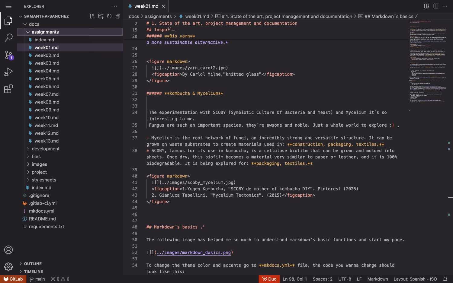Click the split editor right icon
Screen dimensions: 453x283
tap(436, 6)
